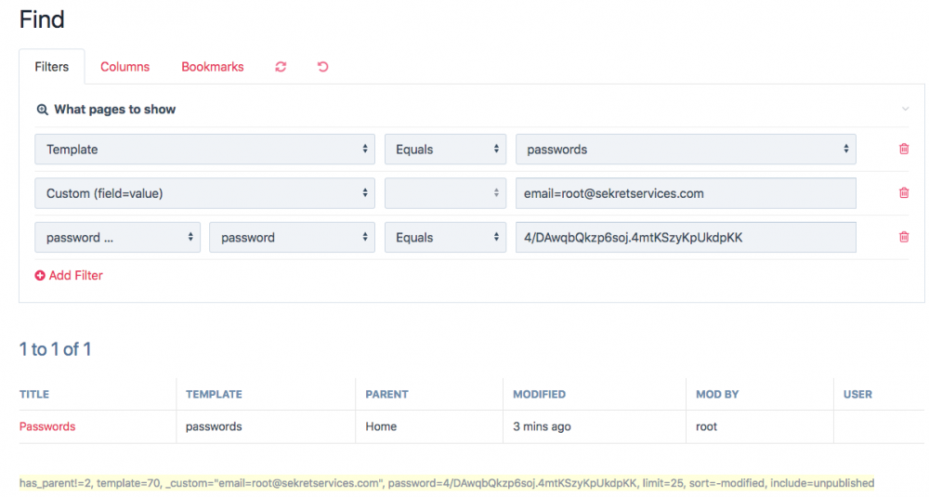The image size is (929, 497).
Task: Click the email custom value input field
Action: 686,193
